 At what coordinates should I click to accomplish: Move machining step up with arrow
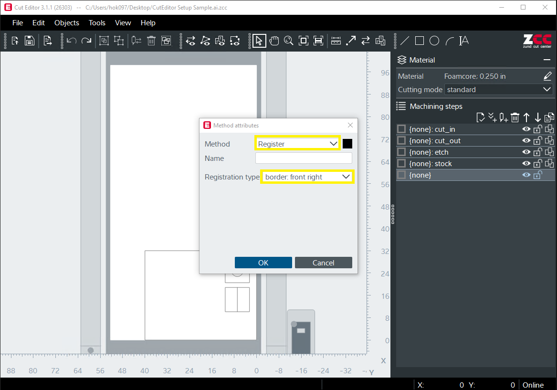(x=526, y=117)
